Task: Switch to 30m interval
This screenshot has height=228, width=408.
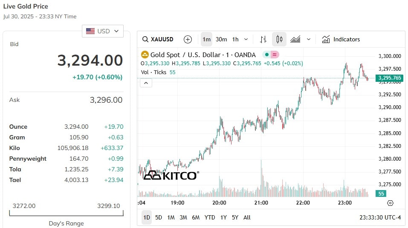Action: coord(221,39)
